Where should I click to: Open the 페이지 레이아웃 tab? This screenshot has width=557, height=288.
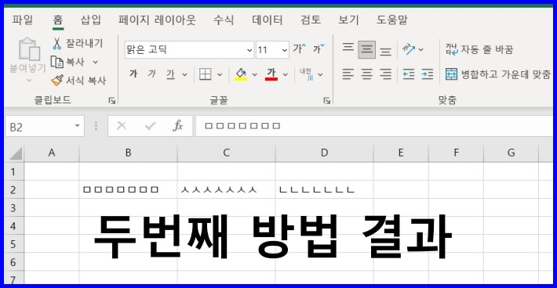click(x=157, y=20)
